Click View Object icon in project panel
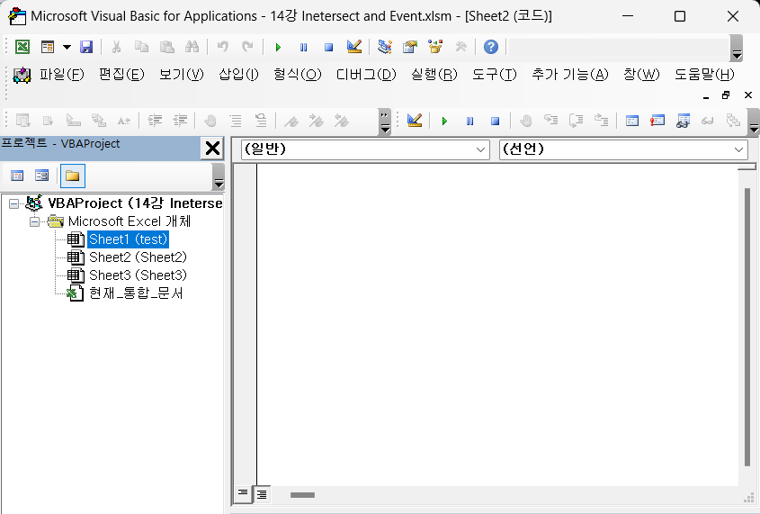 click(x=42, y=176)
